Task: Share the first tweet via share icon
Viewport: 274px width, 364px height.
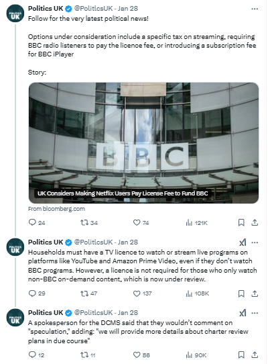Action: 255,222
